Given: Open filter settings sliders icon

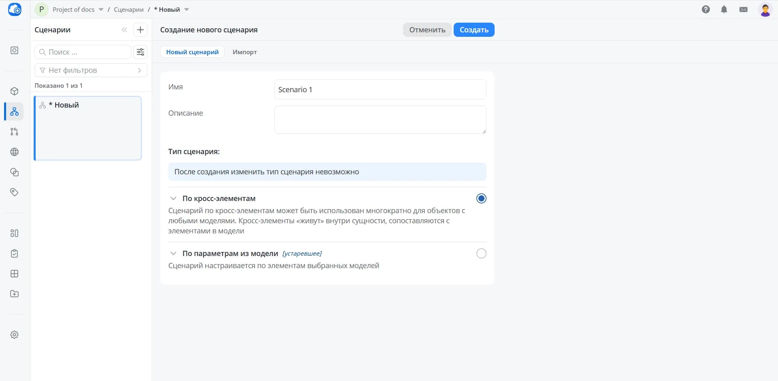Looking at the screenshot, I should coord(140,52).
